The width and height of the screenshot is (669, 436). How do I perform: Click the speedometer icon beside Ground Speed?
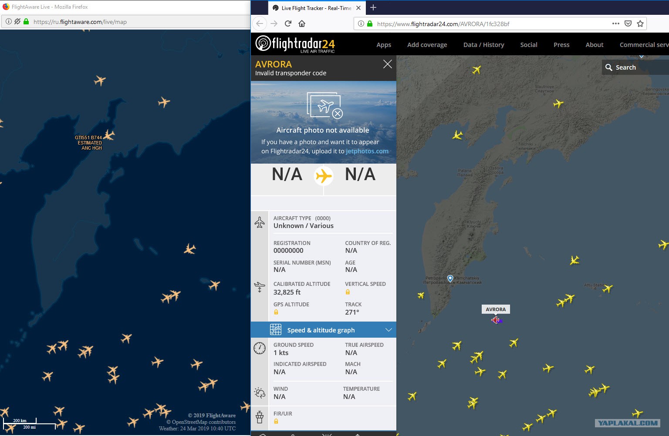[260, 348]
